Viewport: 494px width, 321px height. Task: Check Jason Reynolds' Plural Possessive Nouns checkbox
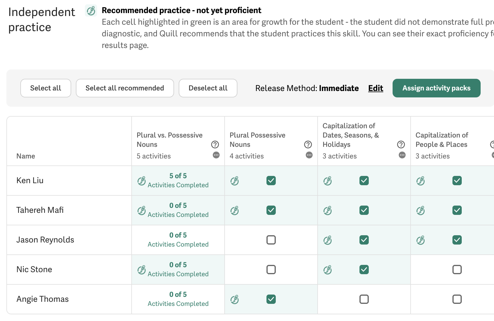[x=271, y=240]
